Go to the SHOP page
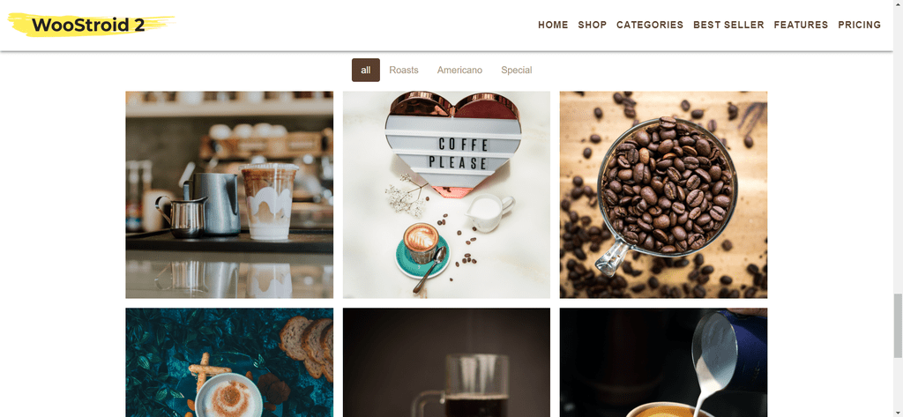 point(592,25)
